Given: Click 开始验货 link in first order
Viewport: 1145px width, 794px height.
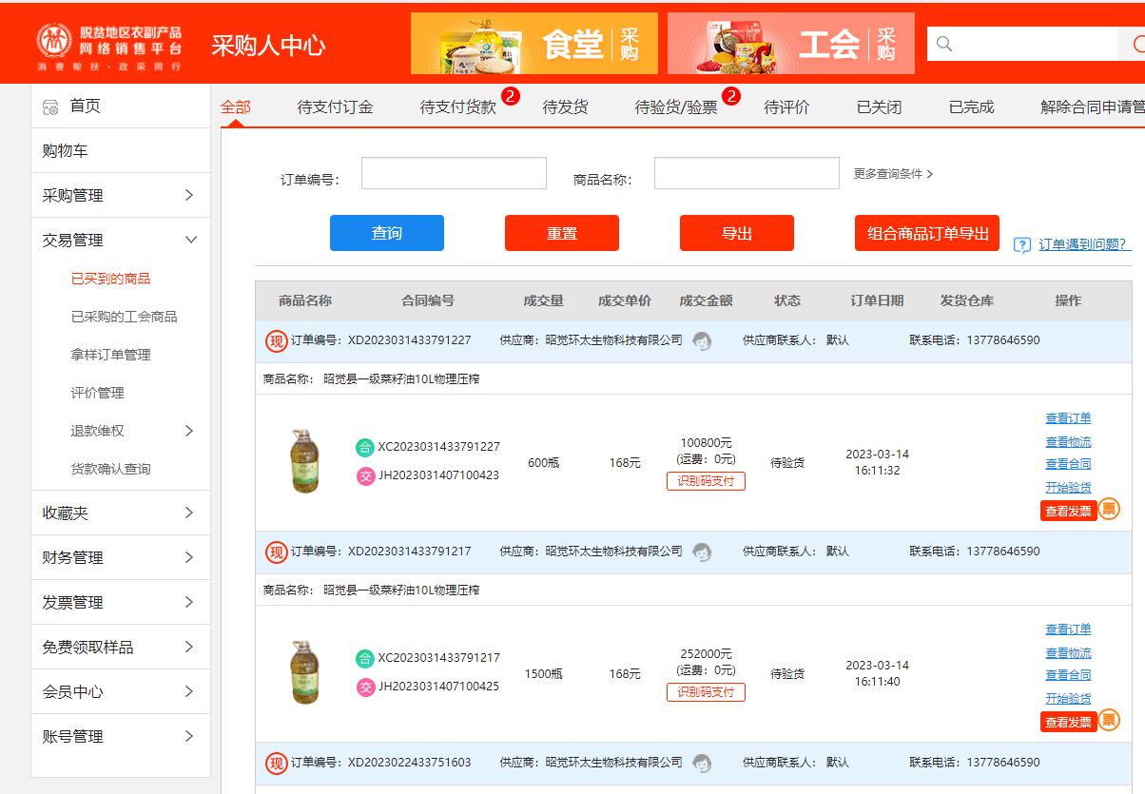Looking at the screenshot, I should pos(1068,488).
